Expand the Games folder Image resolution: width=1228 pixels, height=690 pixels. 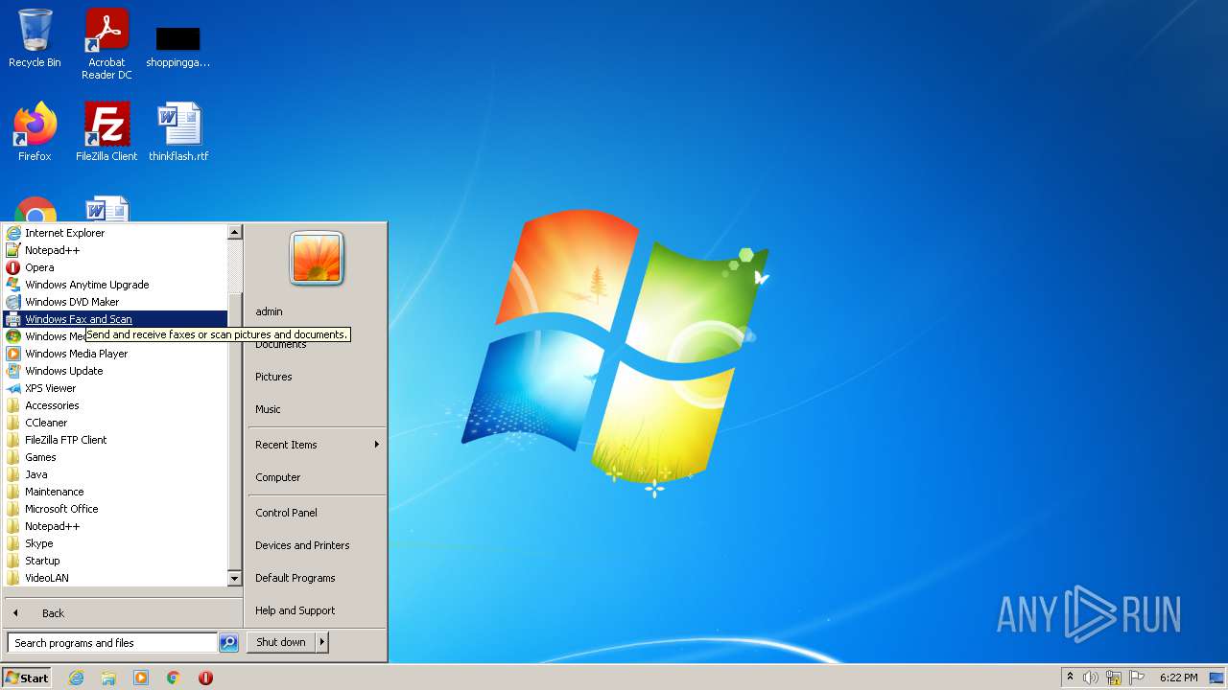[x=115, y=457]
